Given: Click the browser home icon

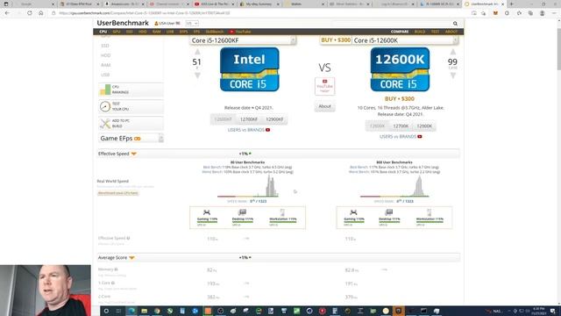Looking at the screenshot, I should (41, 13).
